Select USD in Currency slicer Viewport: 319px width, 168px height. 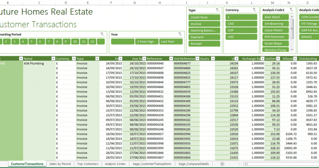(241, 37)
